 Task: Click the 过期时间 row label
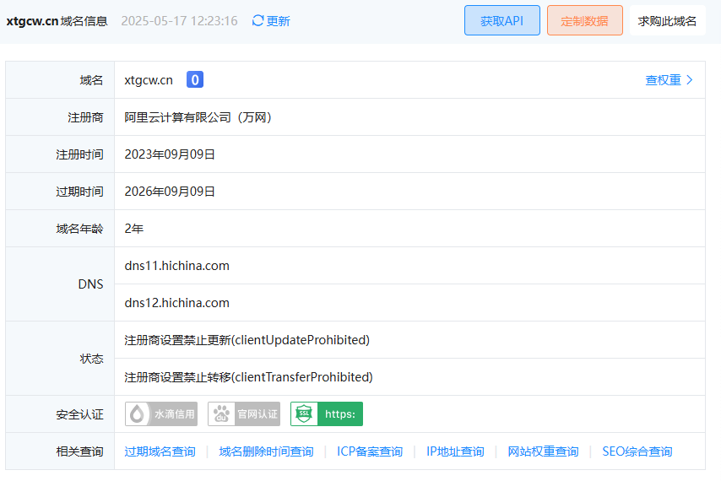point(79,192)
